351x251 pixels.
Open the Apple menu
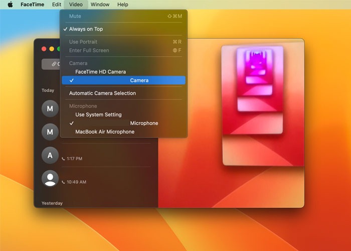coord(11,4)
